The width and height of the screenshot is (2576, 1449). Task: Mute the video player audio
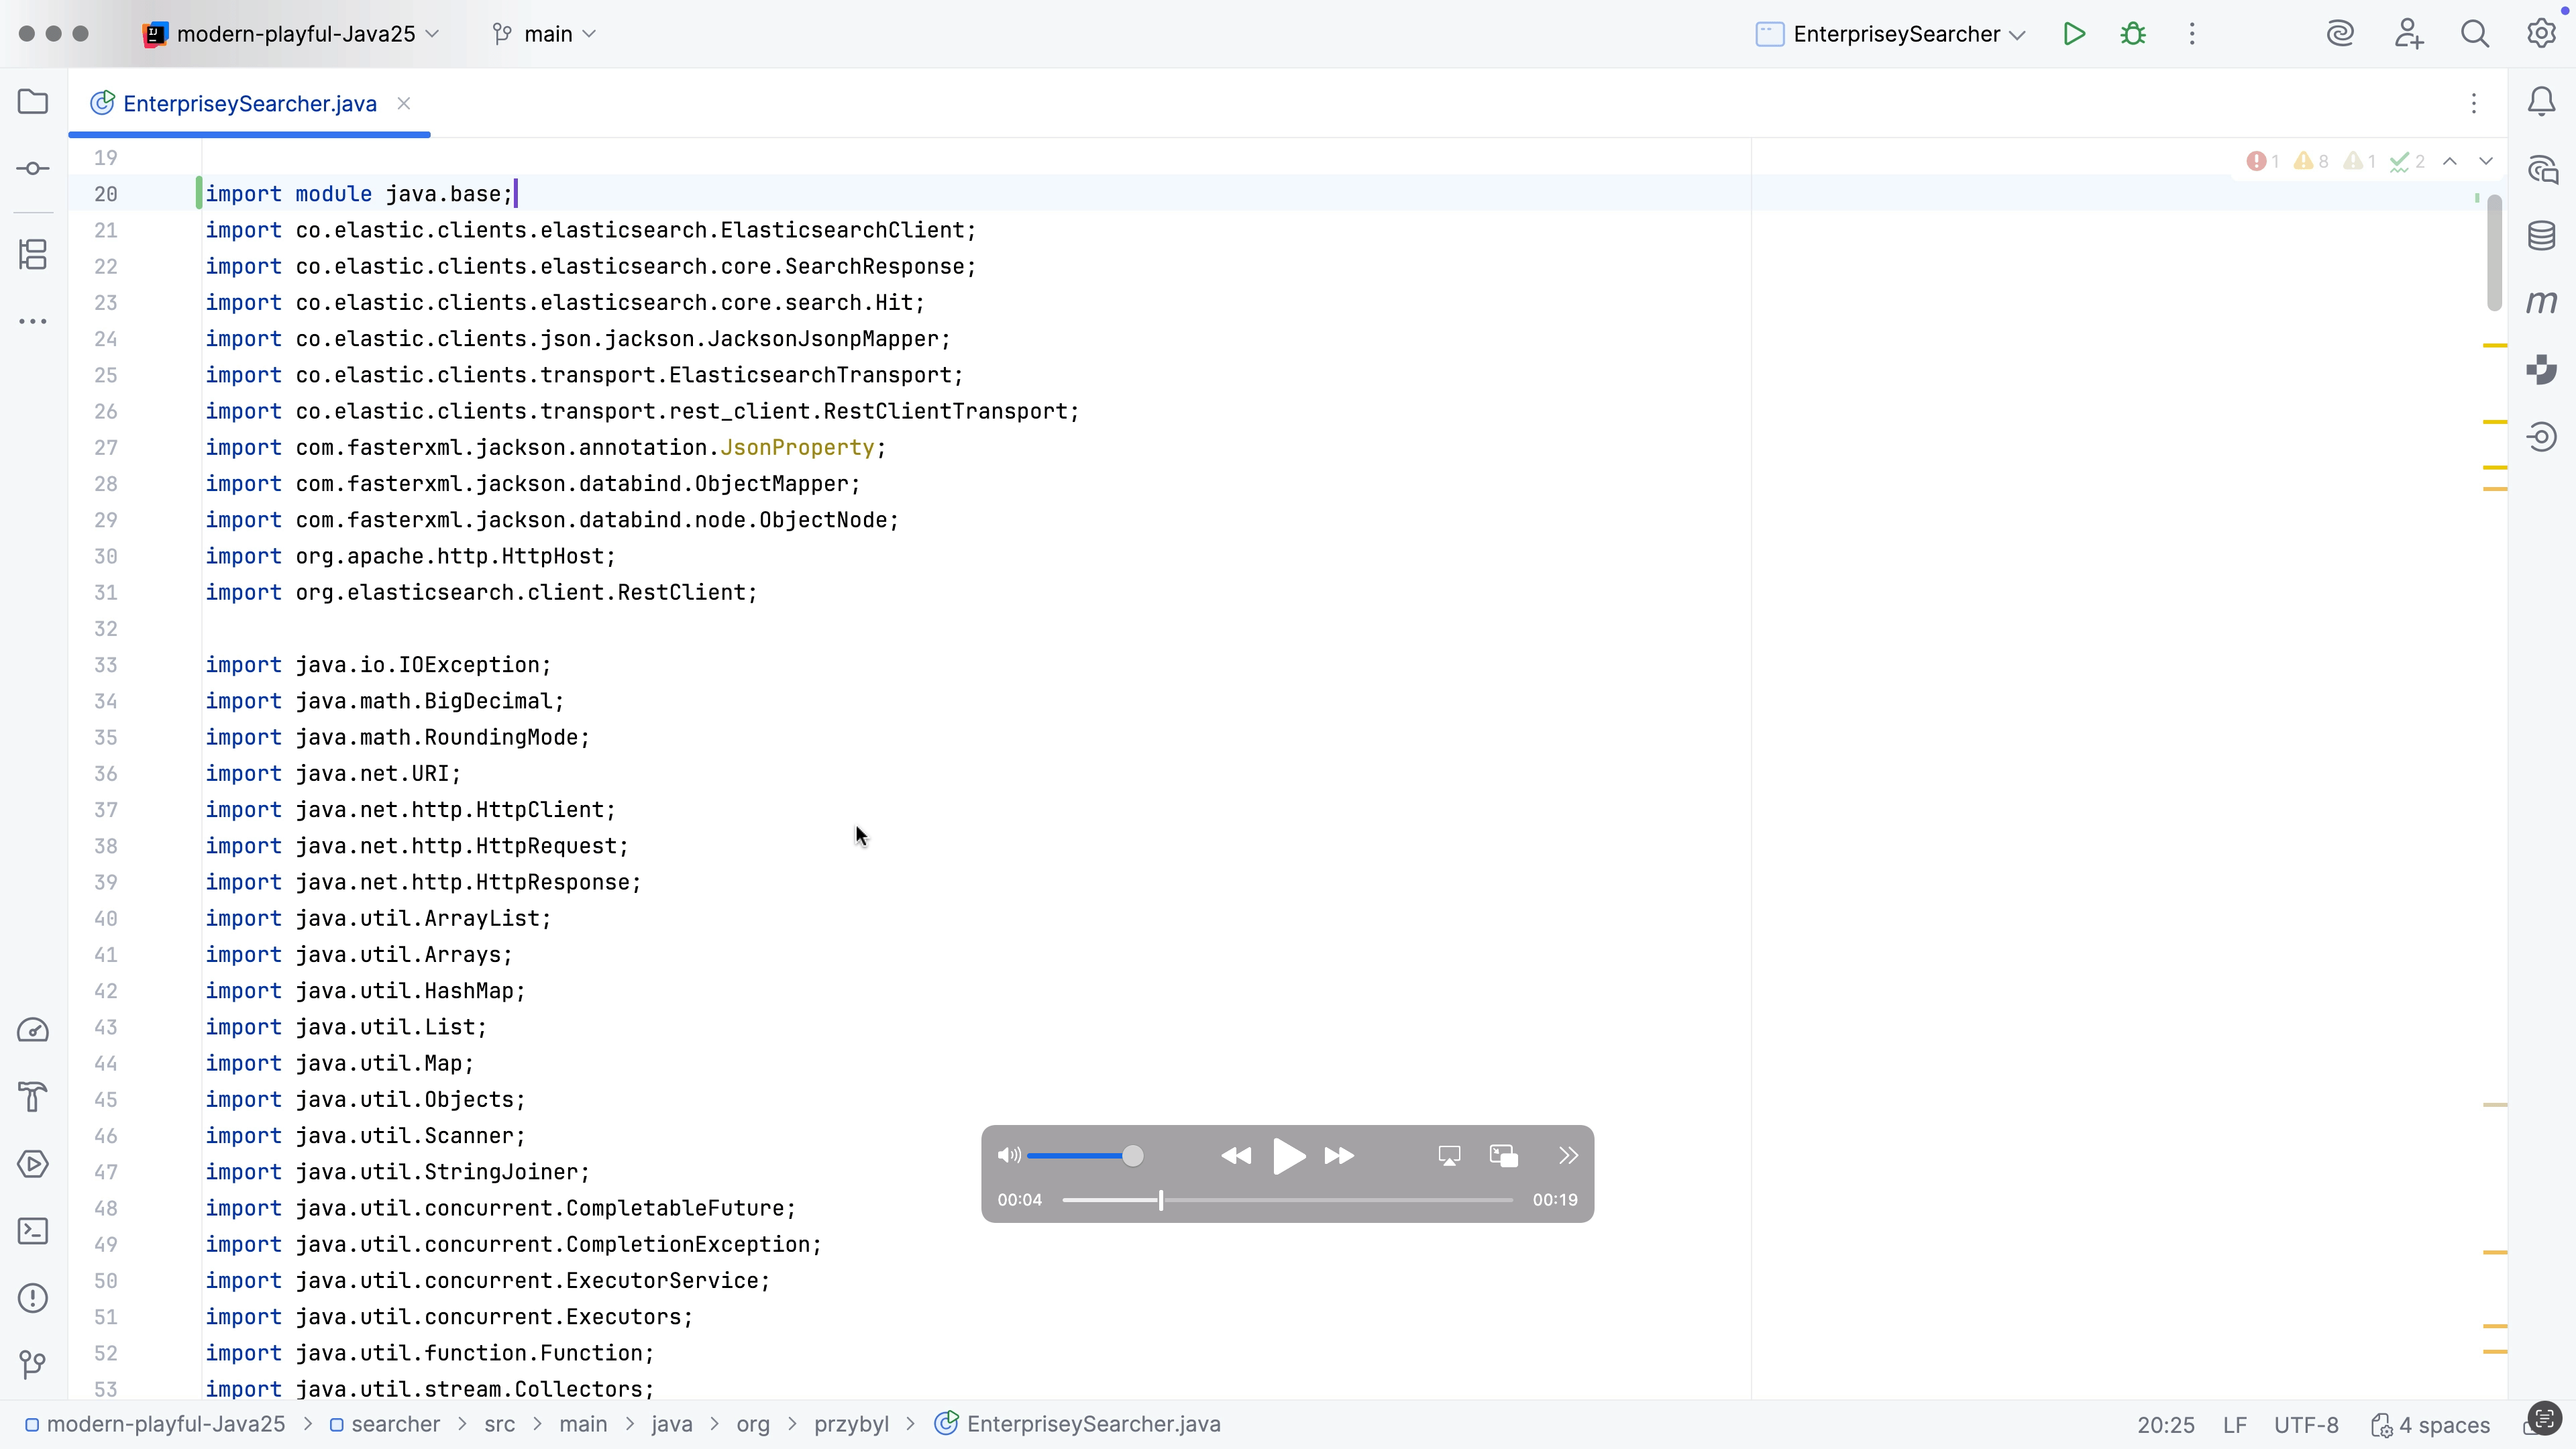pyautogui.click(x=1009, y=1155)
